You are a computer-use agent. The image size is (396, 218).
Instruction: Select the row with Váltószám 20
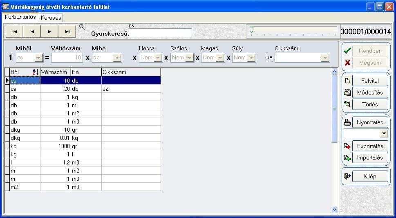click(x=83, y=89)
